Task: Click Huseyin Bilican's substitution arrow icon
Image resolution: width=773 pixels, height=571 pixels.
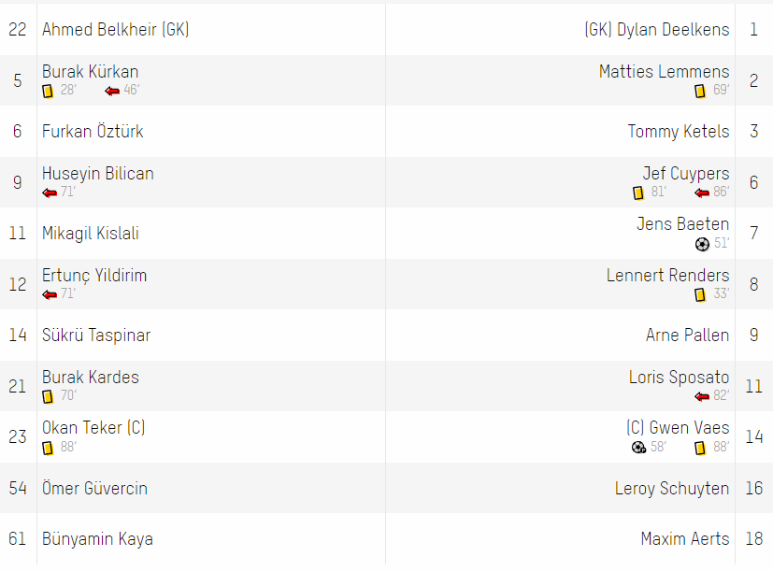Action: coord(50,193)
